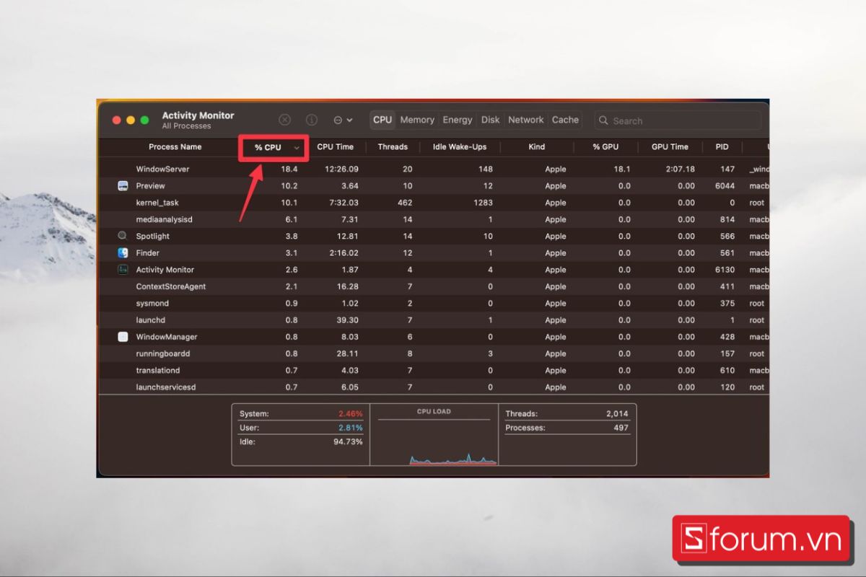Screen dimensions: 866x577
Task: Click the process info (i) icon
Action: click(312, 120)
